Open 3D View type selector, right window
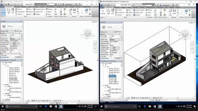 point(111,27)
